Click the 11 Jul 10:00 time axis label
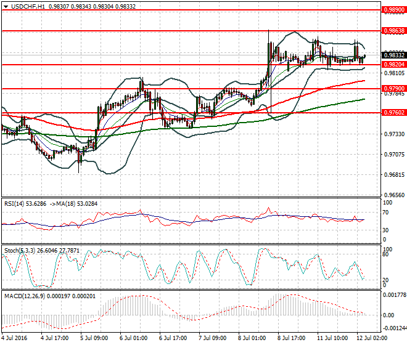407x345 pixels. (332, 338)
